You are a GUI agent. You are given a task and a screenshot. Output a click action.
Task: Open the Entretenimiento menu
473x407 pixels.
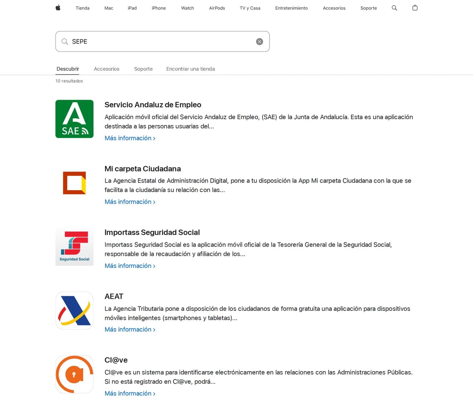coord(292,8)
